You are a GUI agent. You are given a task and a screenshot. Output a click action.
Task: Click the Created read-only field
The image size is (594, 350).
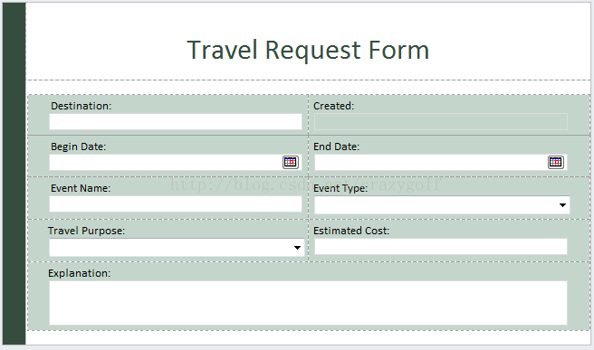[441, 122]
